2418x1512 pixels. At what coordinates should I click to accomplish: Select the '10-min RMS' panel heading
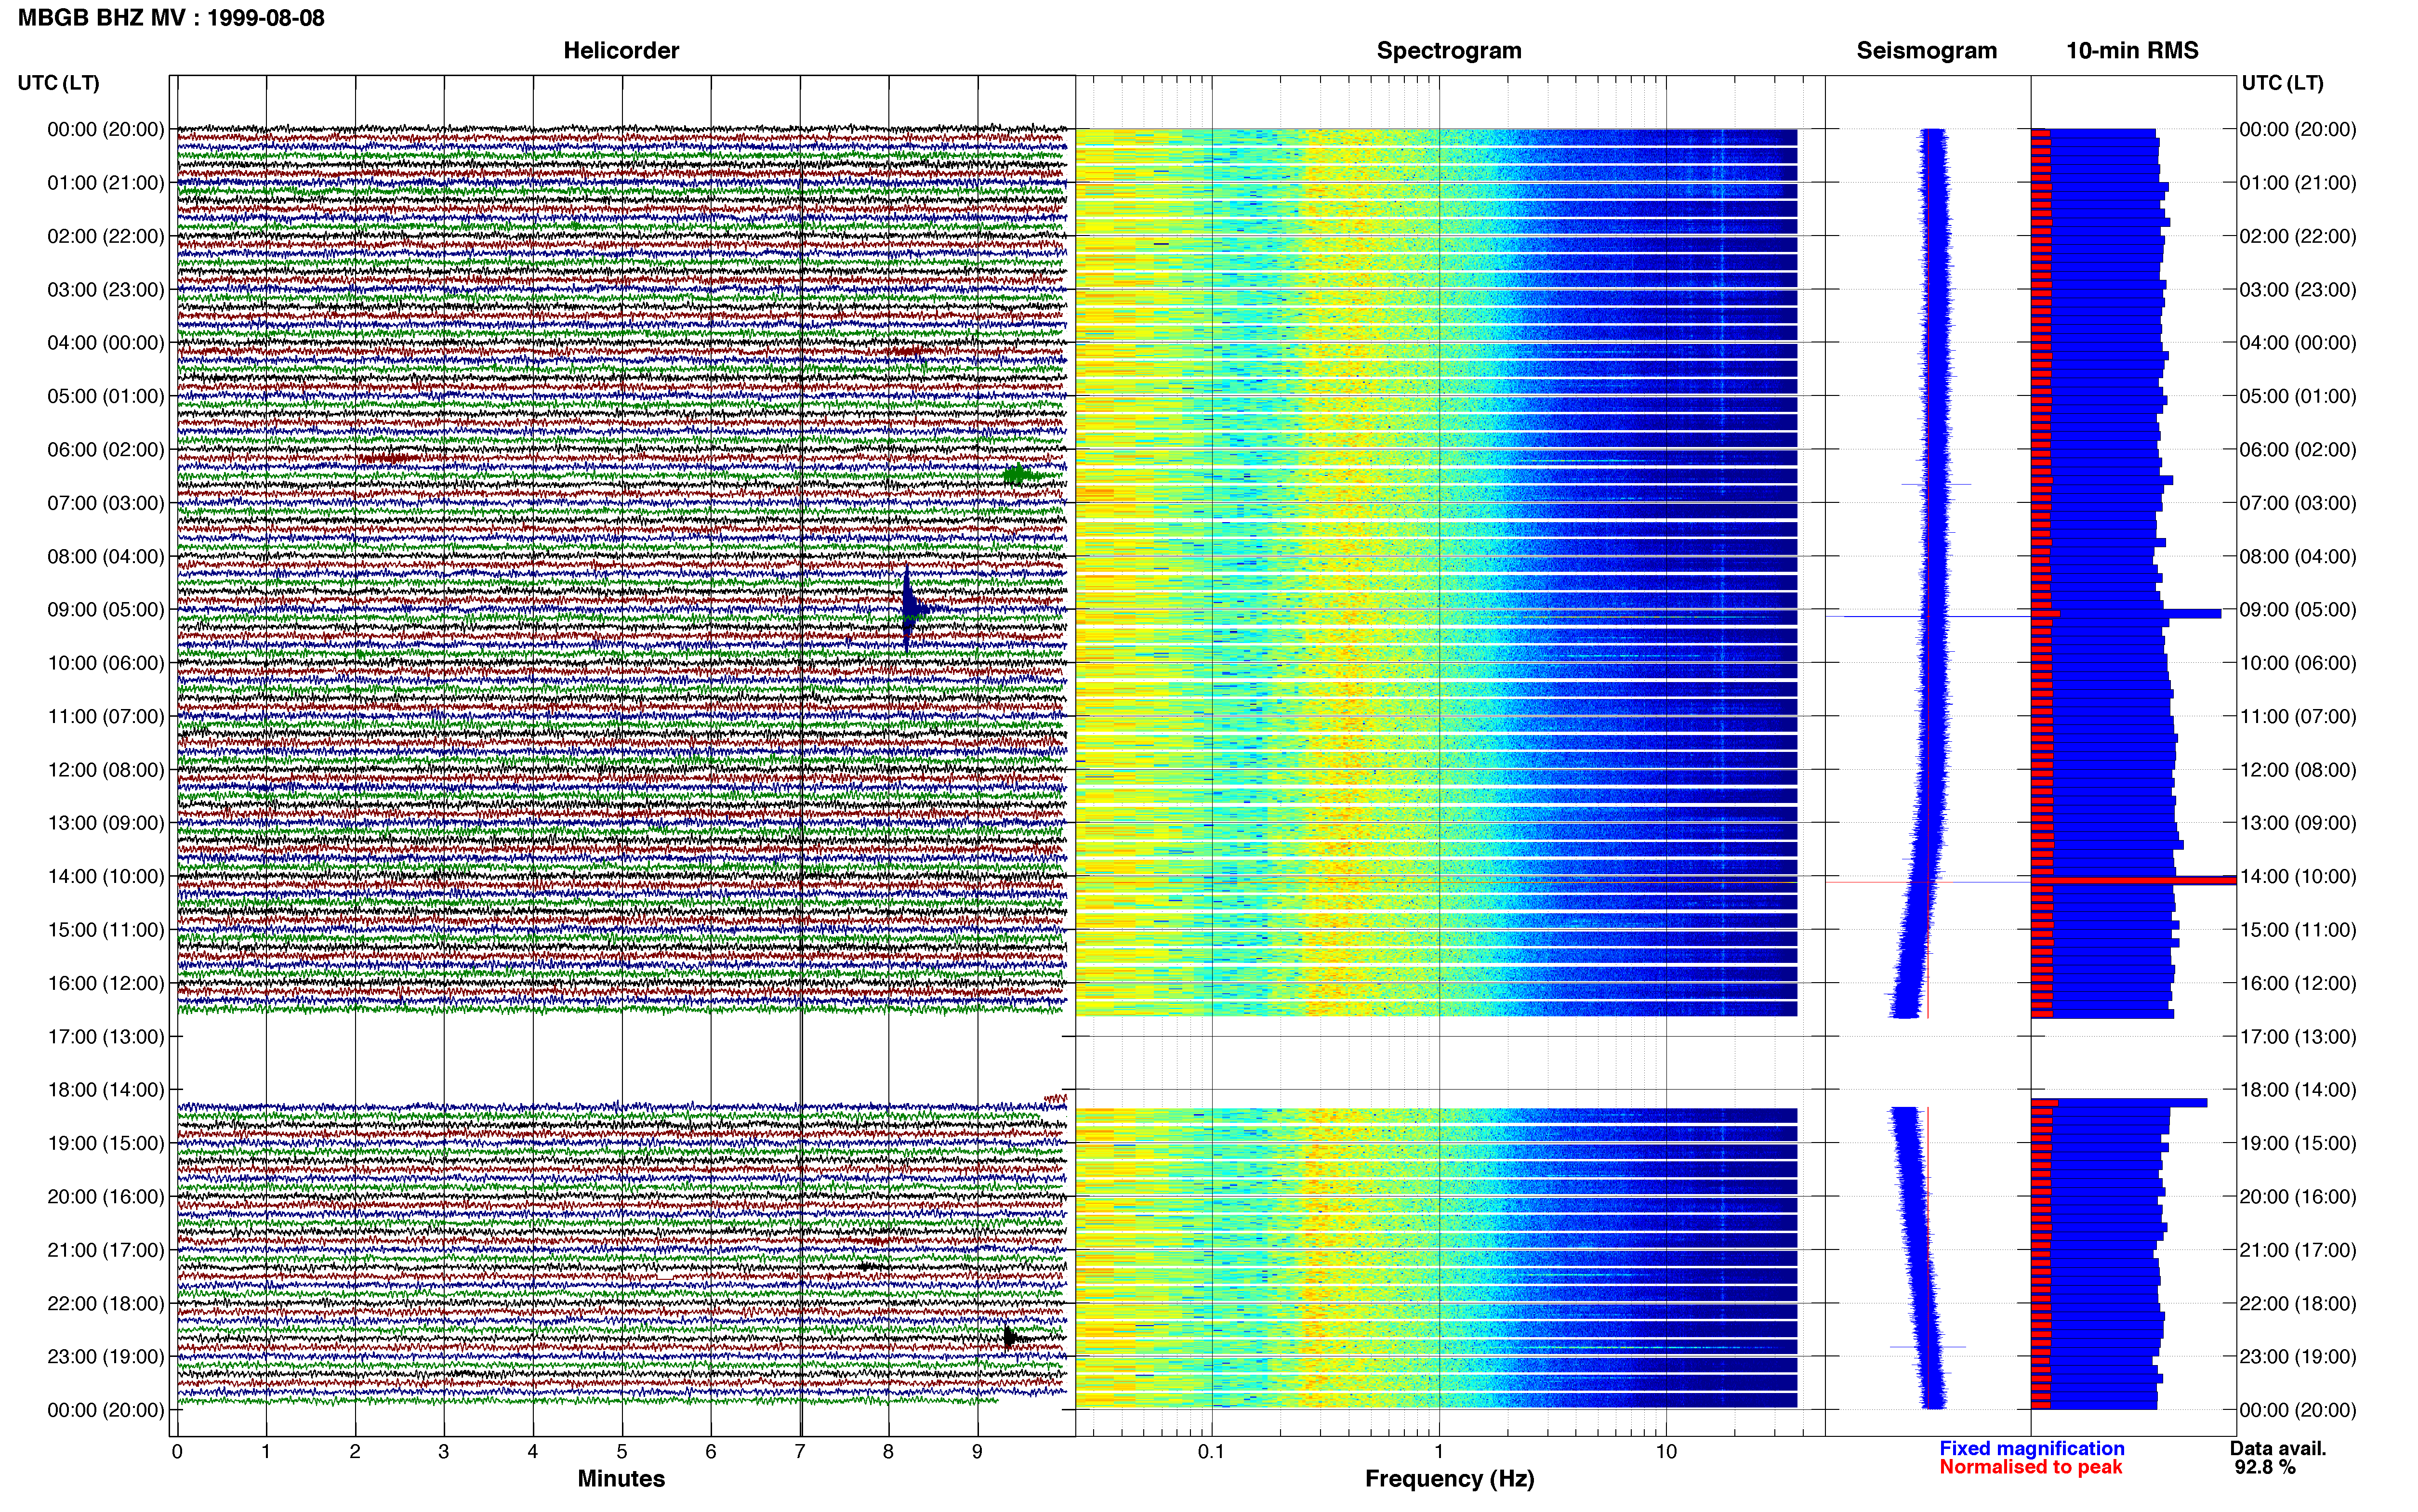(2132, 51)
